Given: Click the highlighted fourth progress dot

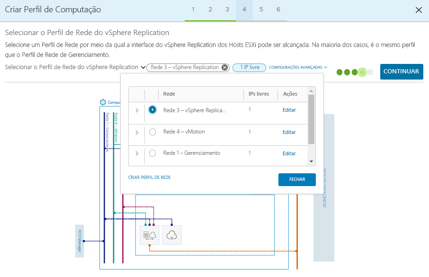Looking at the screenshot, I should click(x=362, y=72).
